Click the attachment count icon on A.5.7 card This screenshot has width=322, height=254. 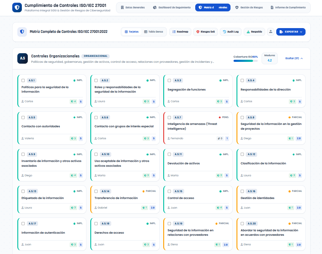[220, 138]
